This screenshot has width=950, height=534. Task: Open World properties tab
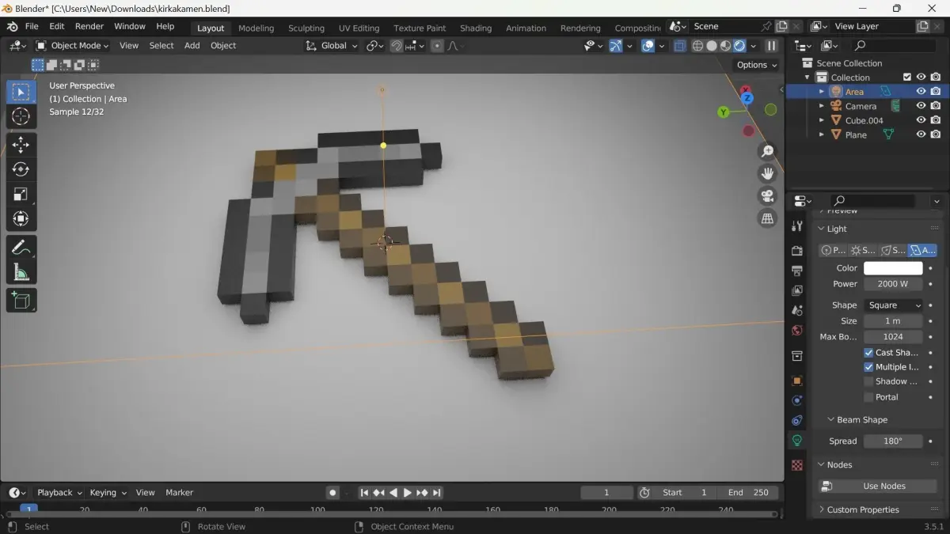pyautogui.click(x=797, y=330)
